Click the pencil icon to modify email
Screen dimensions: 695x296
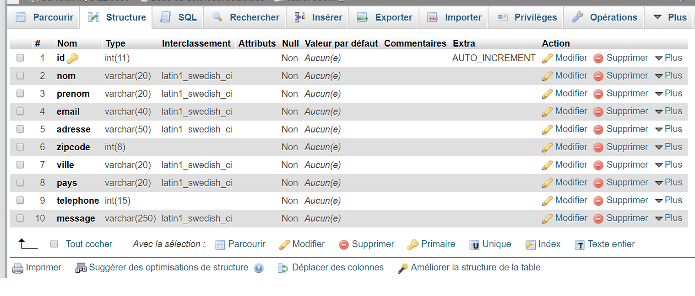coord(547,111)
